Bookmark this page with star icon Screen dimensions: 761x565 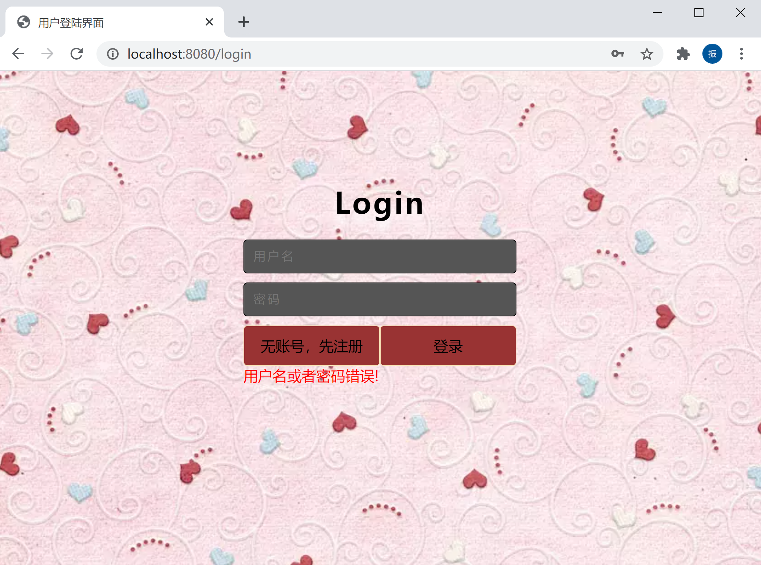pyautogui.click(x=646, y=54)
